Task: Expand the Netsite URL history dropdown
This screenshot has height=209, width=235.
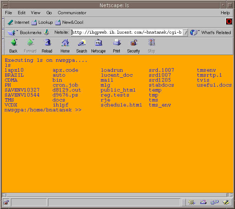Action: 185,32
